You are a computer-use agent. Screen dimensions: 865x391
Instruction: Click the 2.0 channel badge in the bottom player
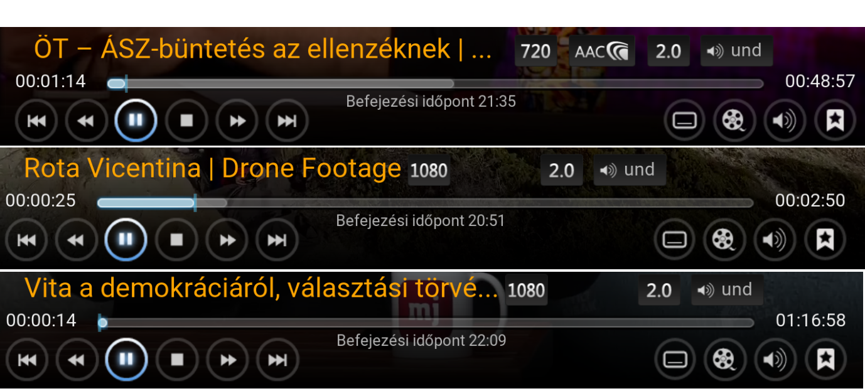[x=658, y=290]
